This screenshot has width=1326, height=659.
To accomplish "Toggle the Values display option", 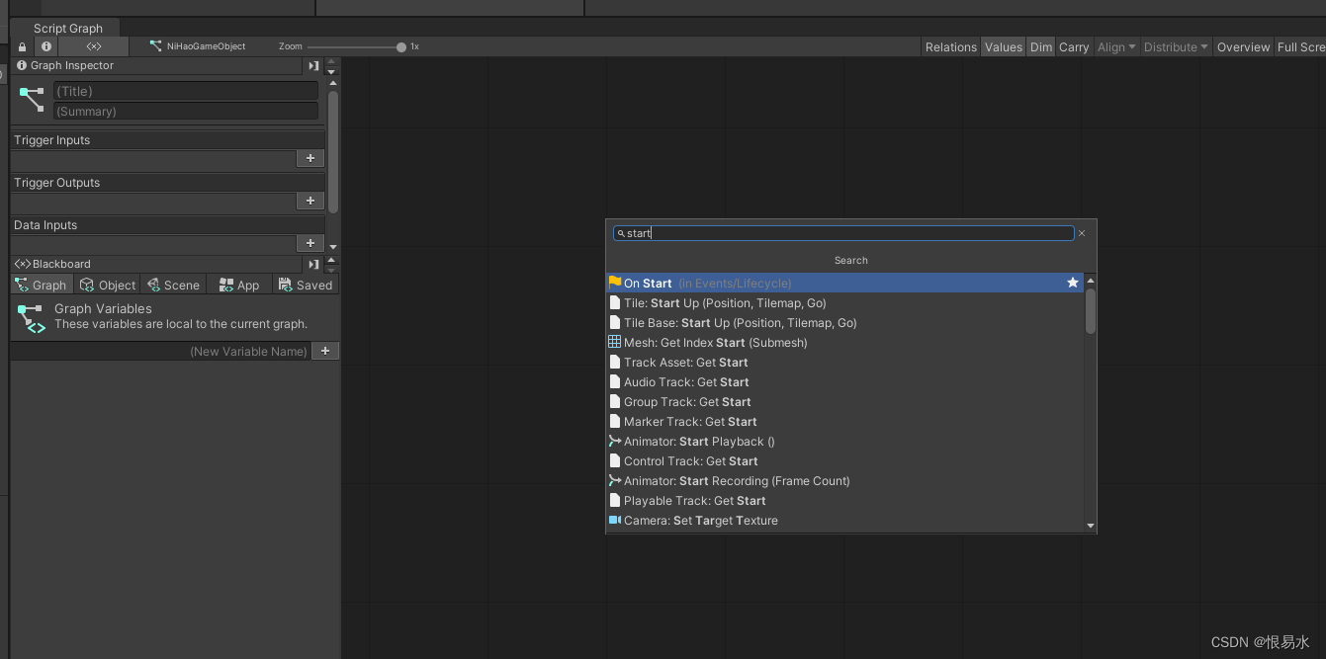I will tap(1003, 46).
